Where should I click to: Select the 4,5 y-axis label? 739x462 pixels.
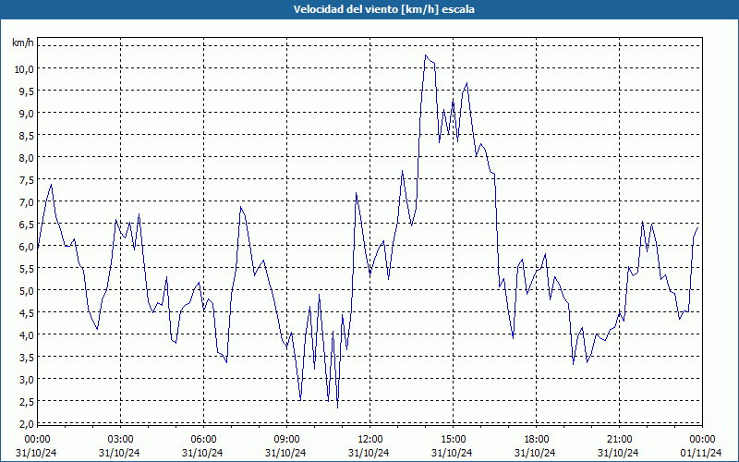point(27,312)
